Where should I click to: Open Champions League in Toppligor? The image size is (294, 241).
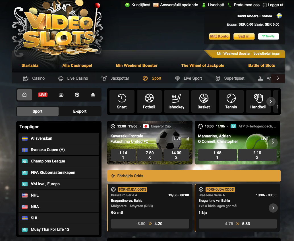[59, 161]
